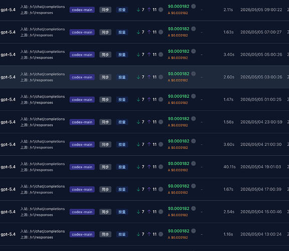Click the cost info icon in the 15:00:46 row

193,208
